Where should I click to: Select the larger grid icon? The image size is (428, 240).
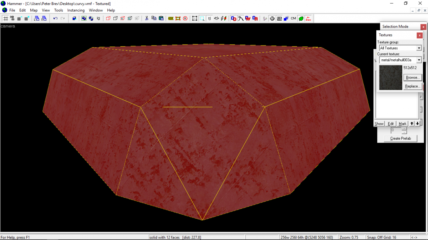point(26,18)
